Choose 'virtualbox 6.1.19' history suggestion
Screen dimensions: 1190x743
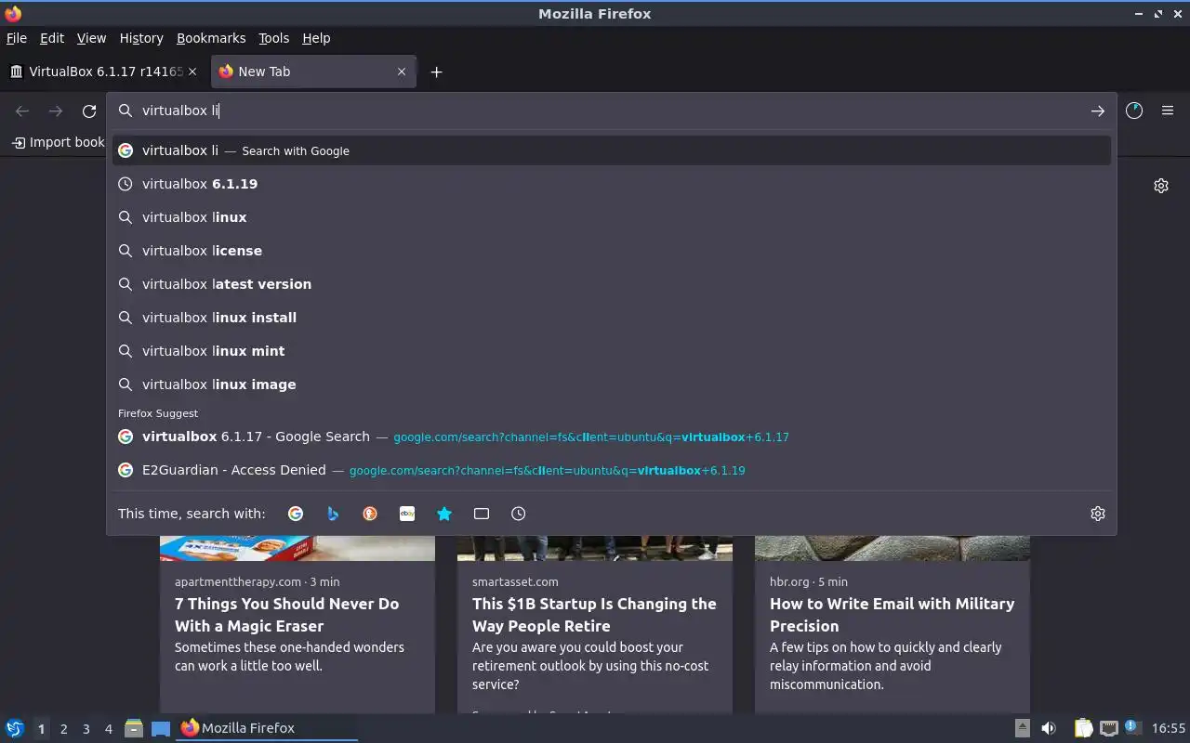pos(611,184)
